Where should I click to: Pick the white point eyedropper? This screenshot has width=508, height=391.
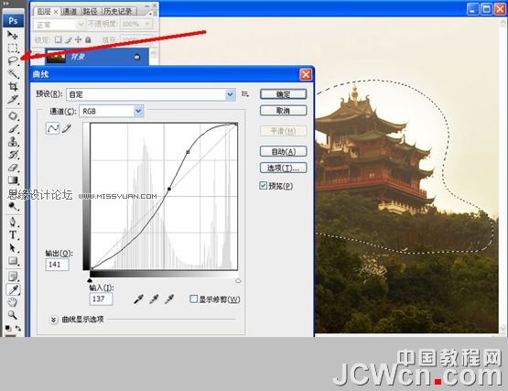click(169, 299)
